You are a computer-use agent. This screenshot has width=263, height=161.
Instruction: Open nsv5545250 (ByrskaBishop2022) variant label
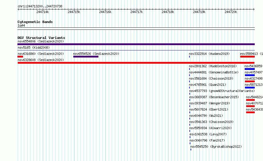[216, 147]
